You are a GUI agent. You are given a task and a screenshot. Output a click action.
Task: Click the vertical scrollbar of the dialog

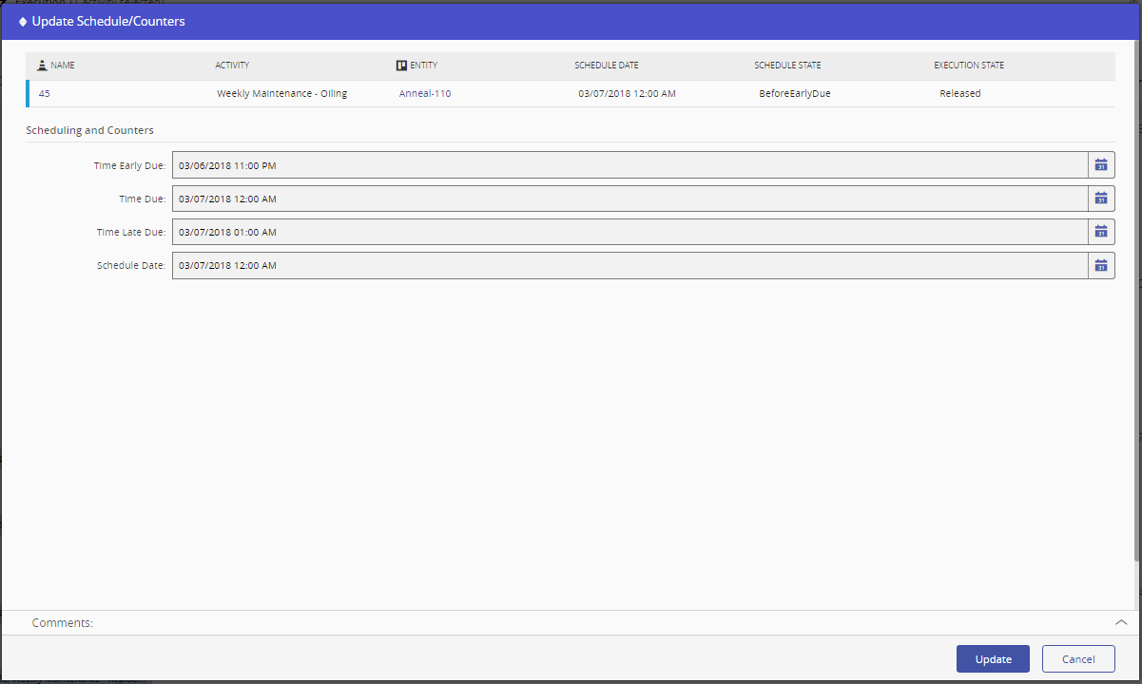click(x=1137, y=299)
